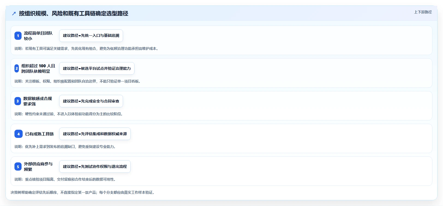Click note starting 说明：重点核验项目隔离
This screenshot has height=206, width=443.
point(66,179)
